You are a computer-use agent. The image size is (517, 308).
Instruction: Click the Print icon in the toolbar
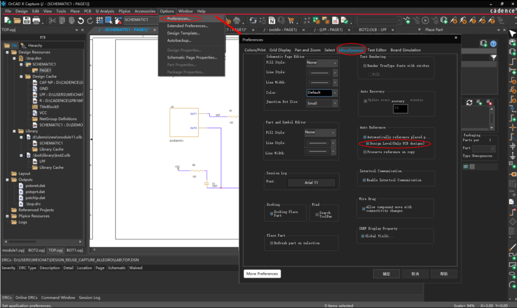coord(37,20)
